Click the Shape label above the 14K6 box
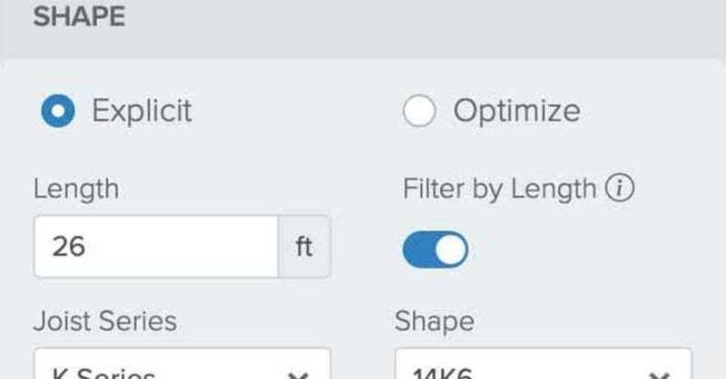This screenshot has width=726, height=379. 434,321
